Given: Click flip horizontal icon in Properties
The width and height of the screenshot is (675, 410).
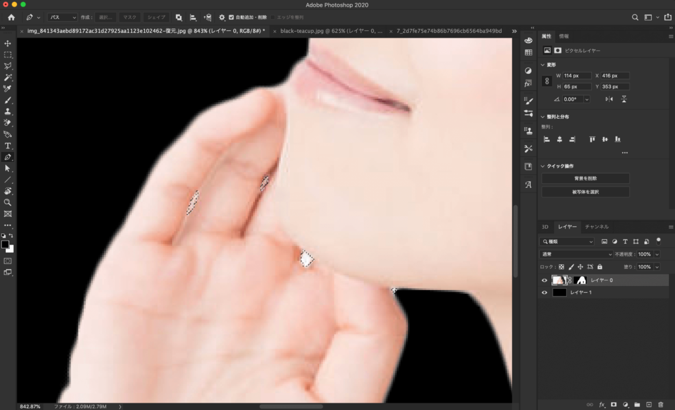Looking at the screenshot, I should (609, 99).
